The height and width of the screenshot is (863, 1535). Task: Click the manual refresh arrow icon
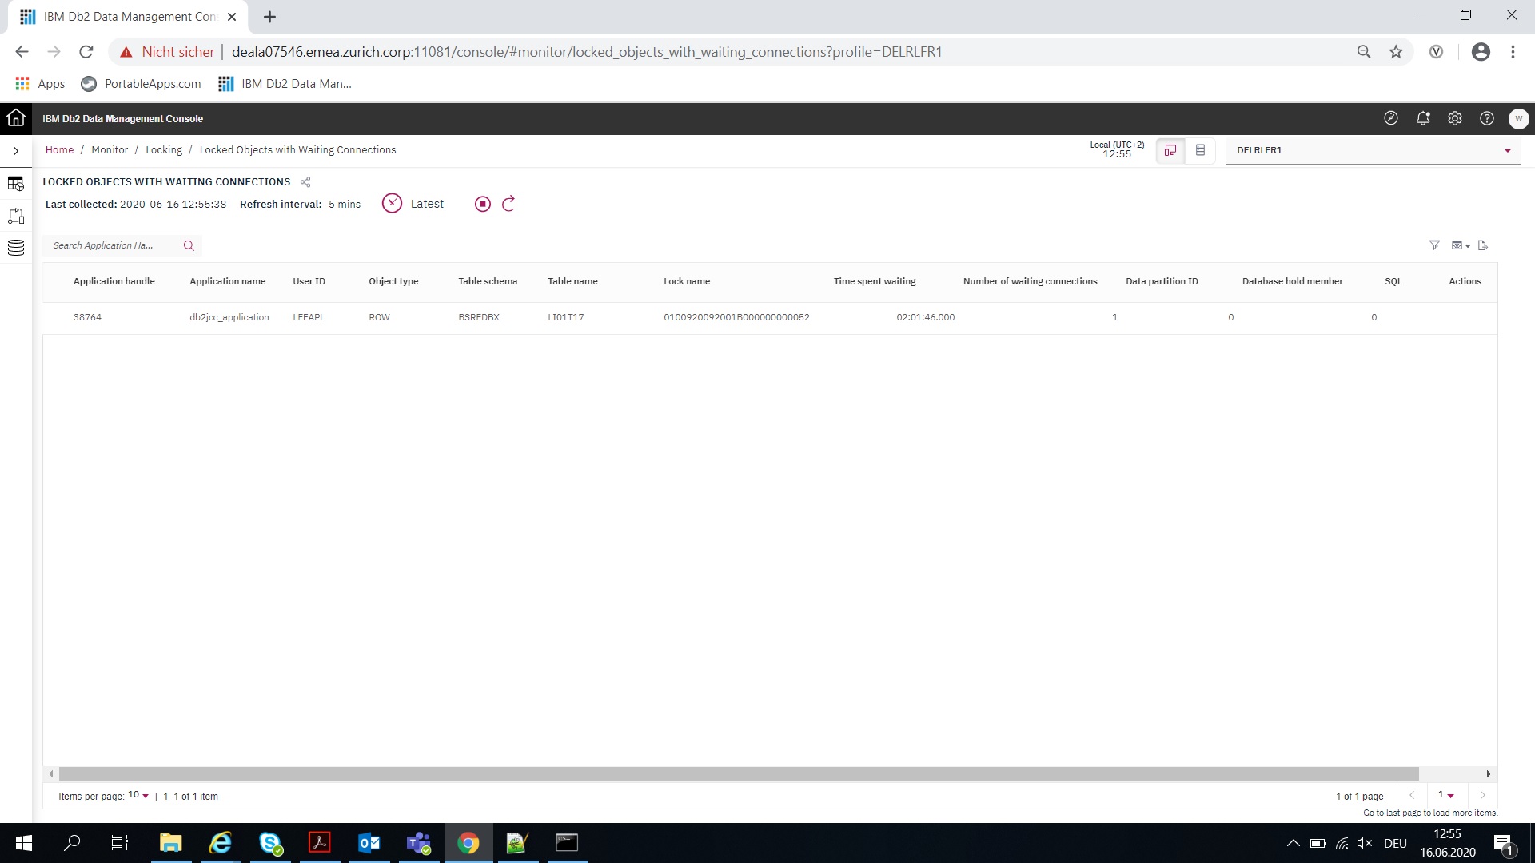pyautogui.click(x=508, y=204)
